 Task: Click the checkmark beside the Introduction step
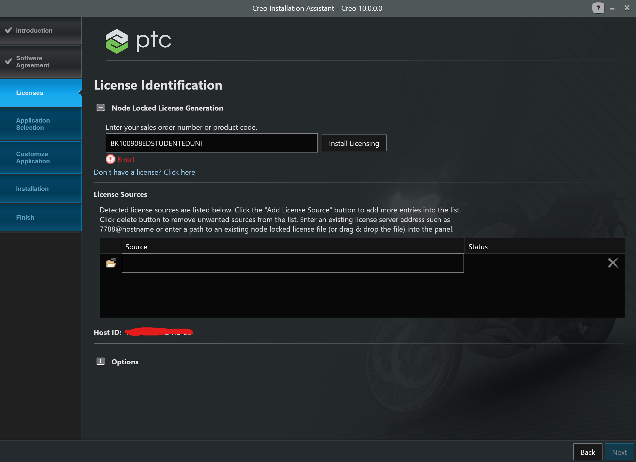(x=8, y=30)
